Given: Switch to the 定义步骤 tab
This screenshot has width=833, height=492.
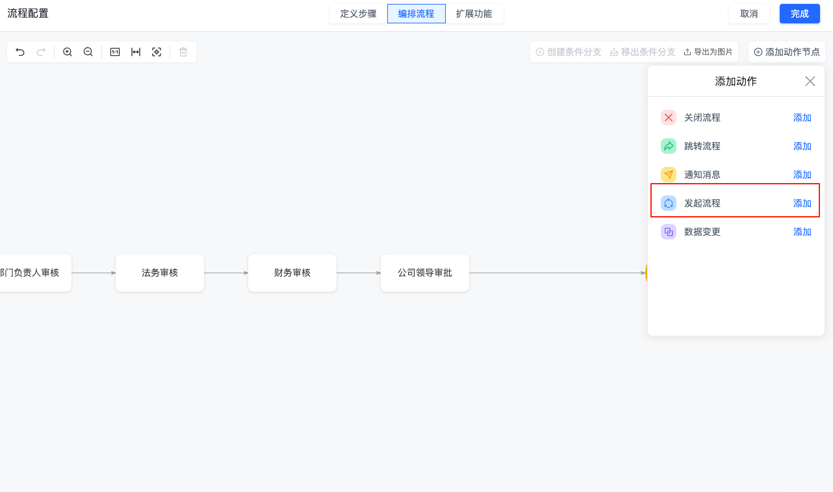Looking at the screenshot, I should click(358, 14).
